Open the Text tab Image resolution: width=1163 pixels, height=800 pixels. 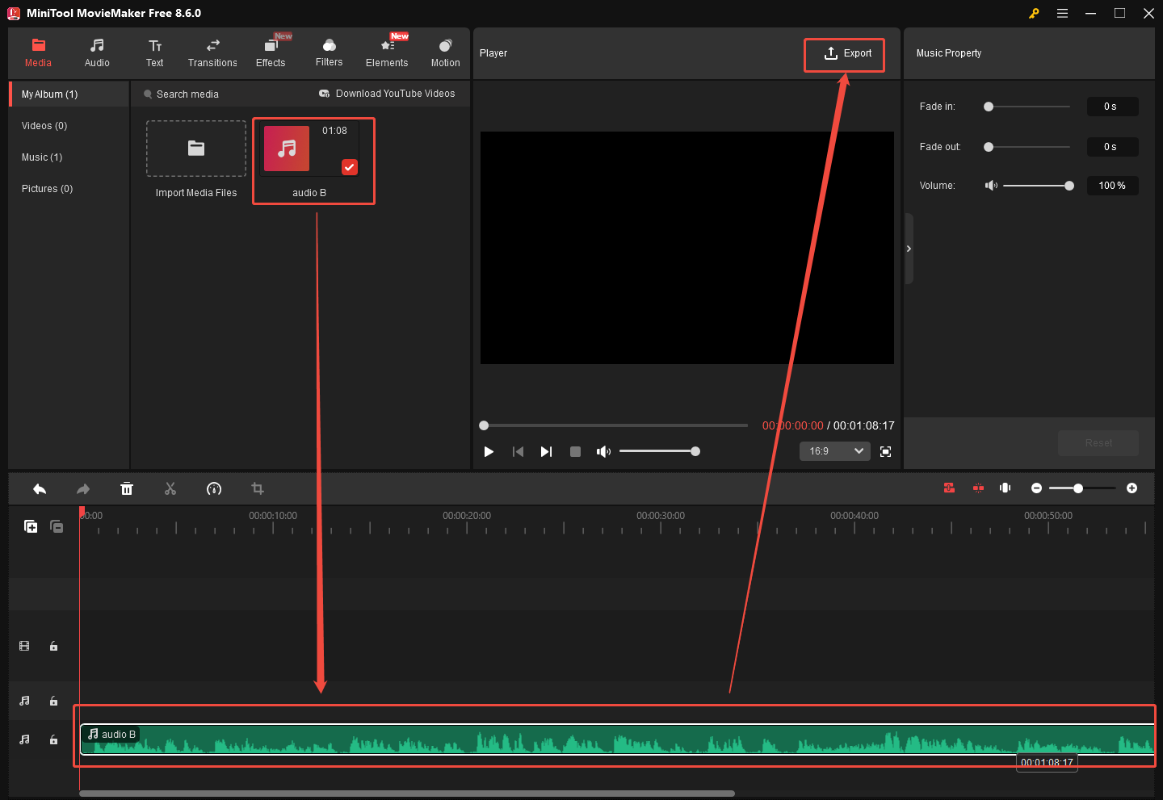[154, 53]
